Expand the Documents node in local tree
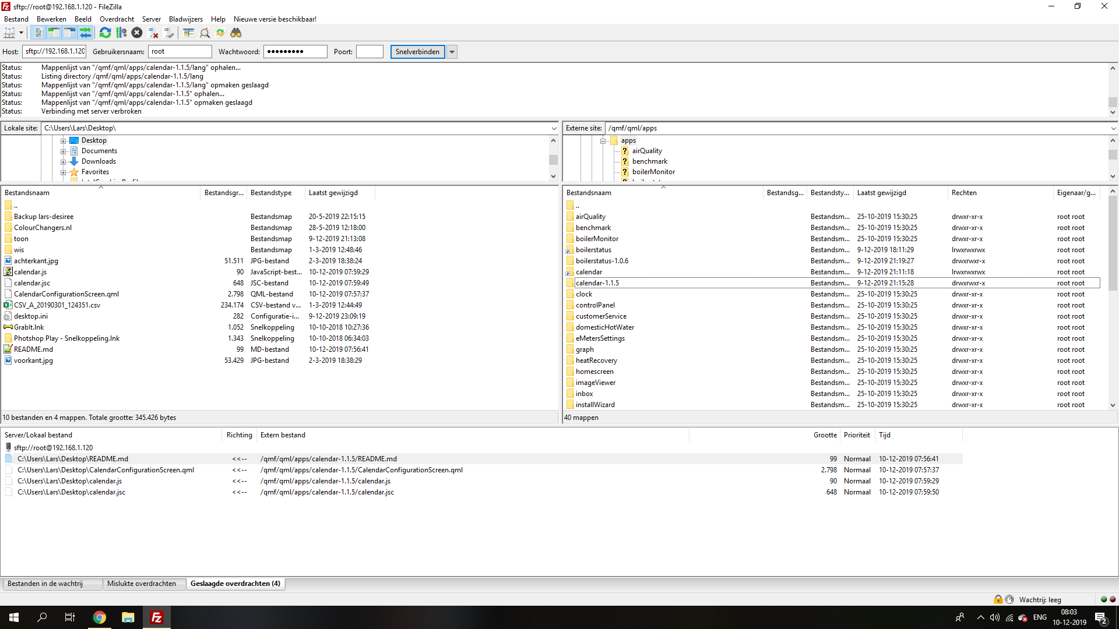Viewport: 1119px width, 629px height. tap(63, 151)
